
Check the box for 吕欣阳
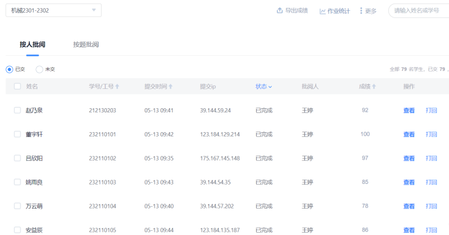(x=17, y=158)
